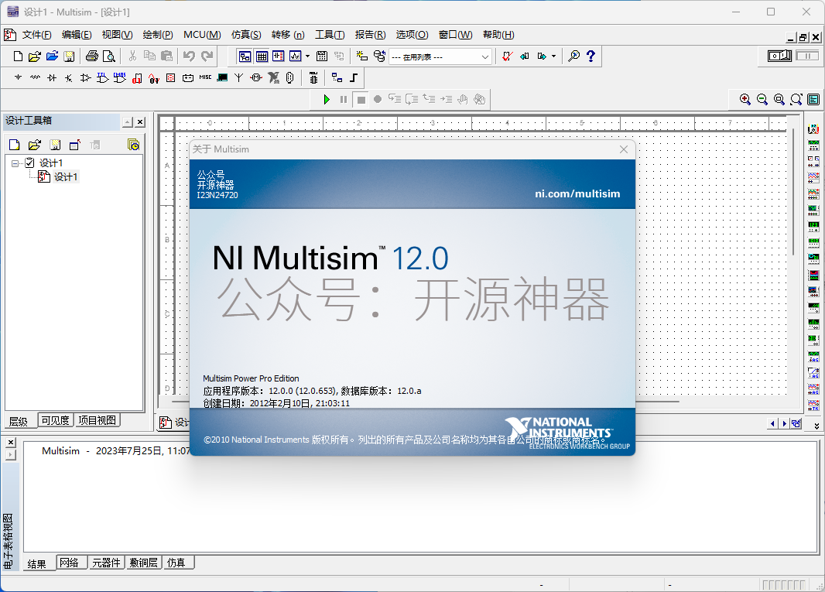Click the Open file folder icon
This screenshot has width=825, height=592.
35,56
